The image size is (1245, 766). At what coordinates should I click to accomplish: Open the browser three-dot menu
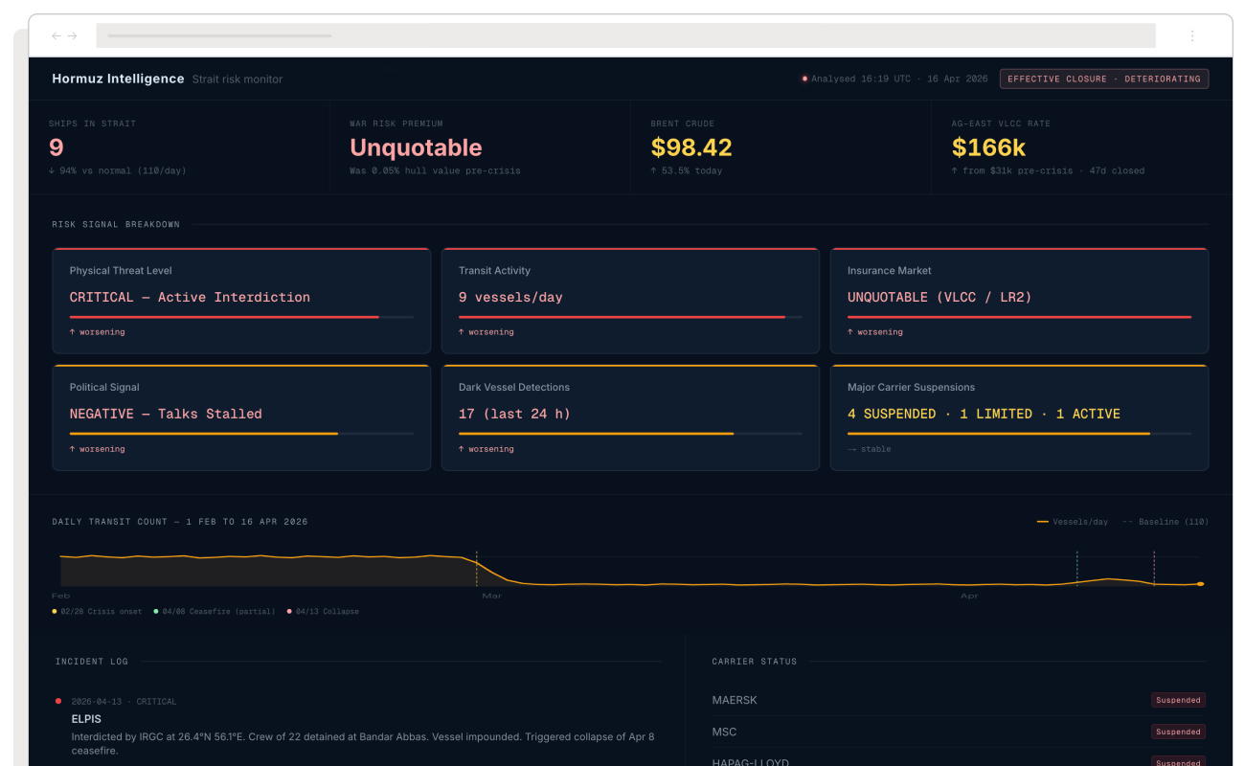point(1192,34)
